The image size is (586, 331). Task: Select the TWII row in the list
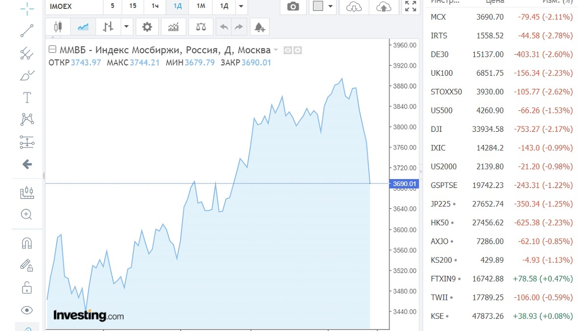tap(502, 297)
